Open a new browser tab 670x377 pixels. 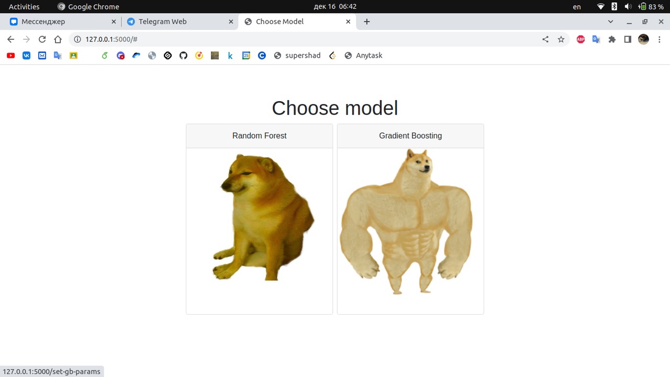(x=366, y=21)
